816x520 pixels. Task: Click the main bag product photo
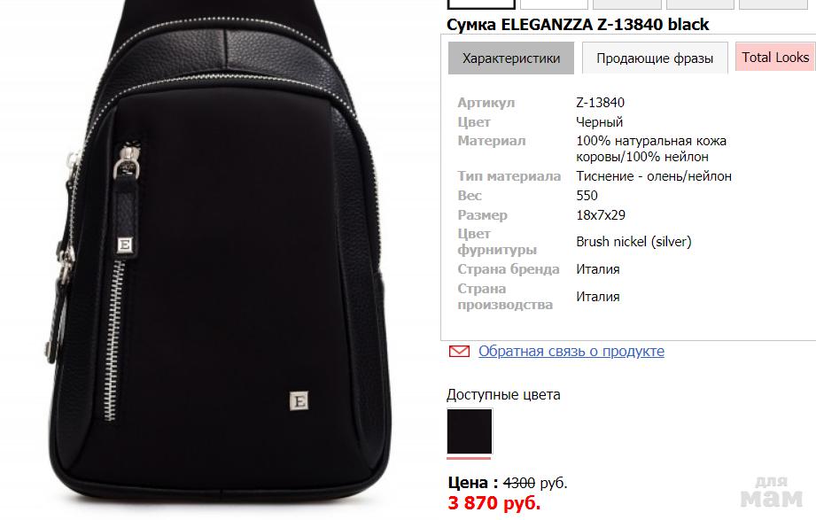[219, 255]
